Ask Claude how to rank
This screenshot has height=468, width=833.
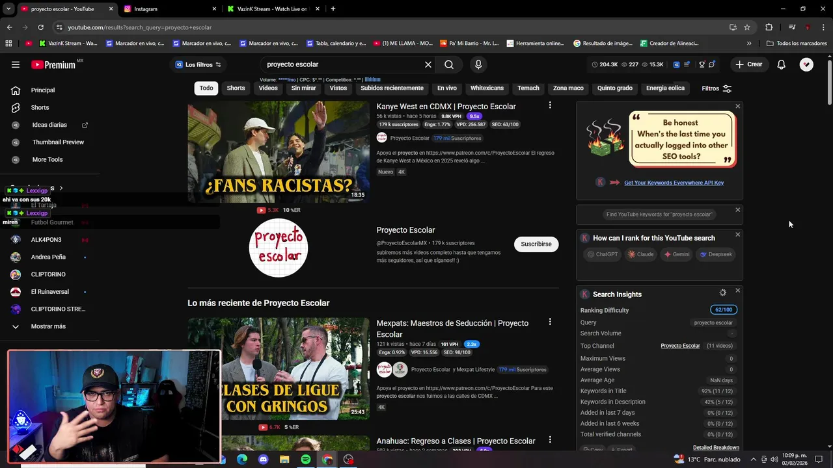pyautogui.click(x=641, y=254)
